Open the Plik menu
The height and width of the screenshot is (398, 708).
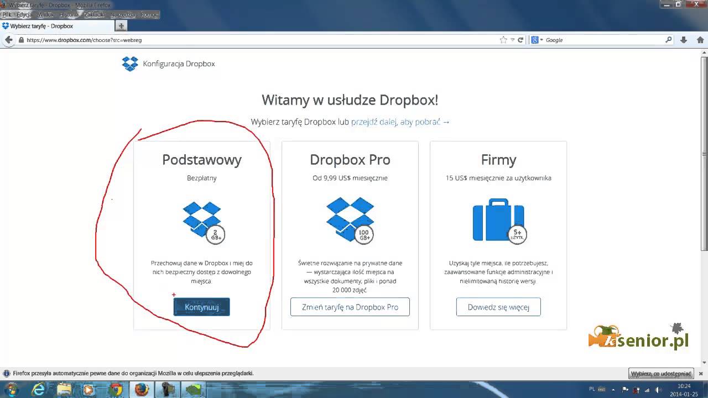click(x=7, y=15)
